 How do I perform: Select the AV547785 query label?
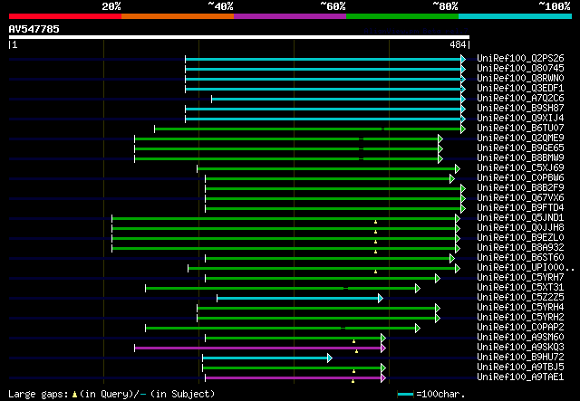pos(34,29)
